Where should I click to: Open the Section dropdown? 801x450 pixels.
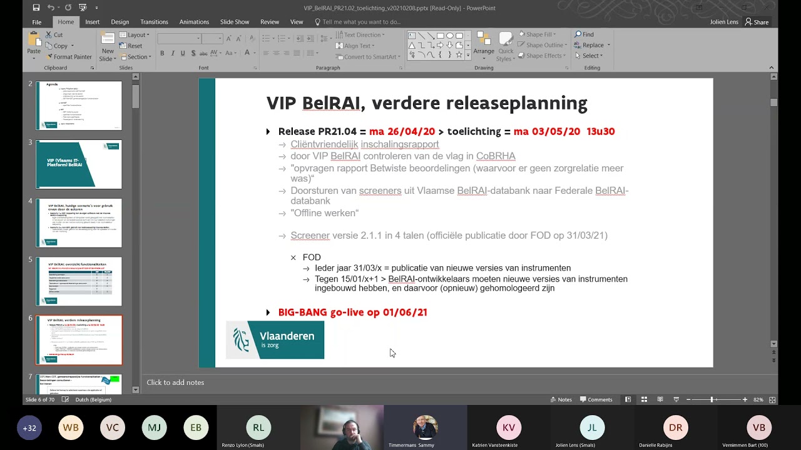(x=135, y=57)
